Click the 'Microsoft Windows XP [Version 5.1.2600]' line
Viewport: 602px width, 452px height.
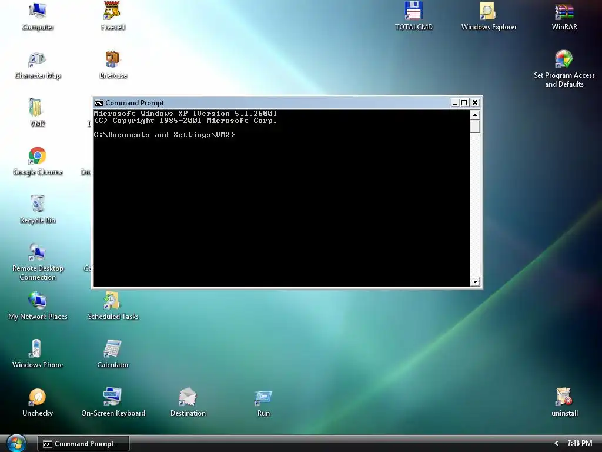185,114
